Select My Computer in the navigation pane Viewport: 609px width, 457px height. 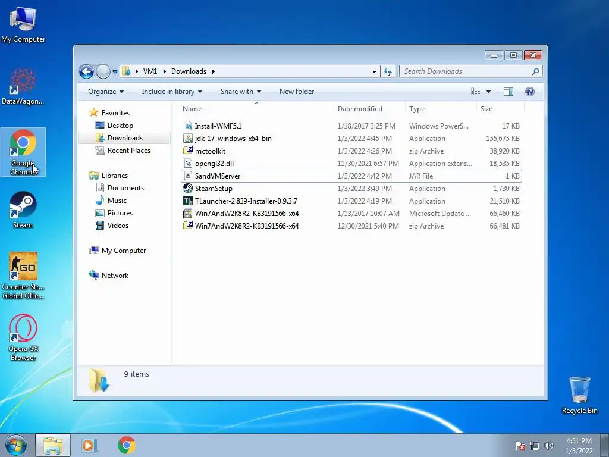[x=124, y=251]
